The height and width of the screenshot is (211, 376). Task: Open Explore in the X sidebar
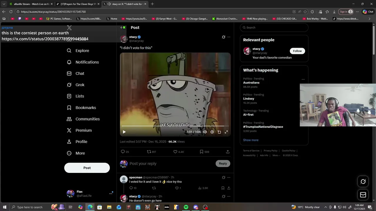tap(78, 51)
